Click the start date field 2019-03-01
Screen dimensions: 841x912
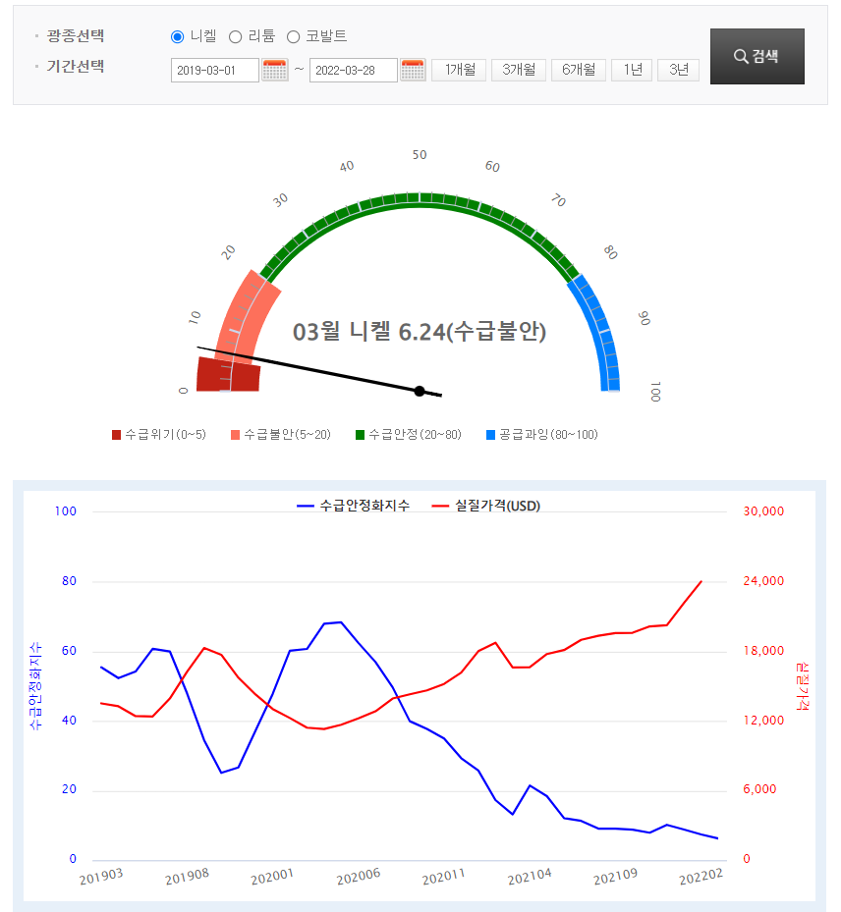214,71
